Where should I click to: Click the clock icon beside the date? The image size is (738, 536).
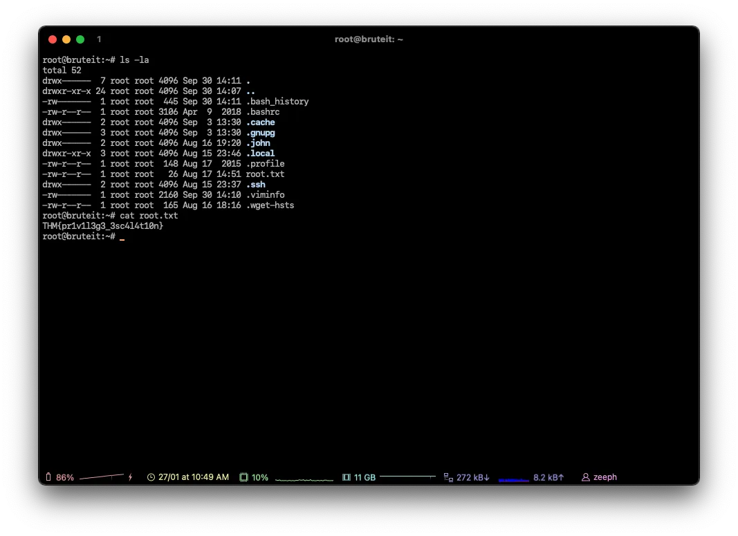[151, 477]
